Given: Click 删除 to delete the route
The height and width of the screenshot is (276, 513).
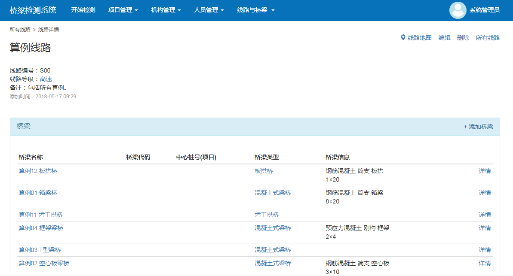Looking at the screenshot, I should (x=463, y=38).
